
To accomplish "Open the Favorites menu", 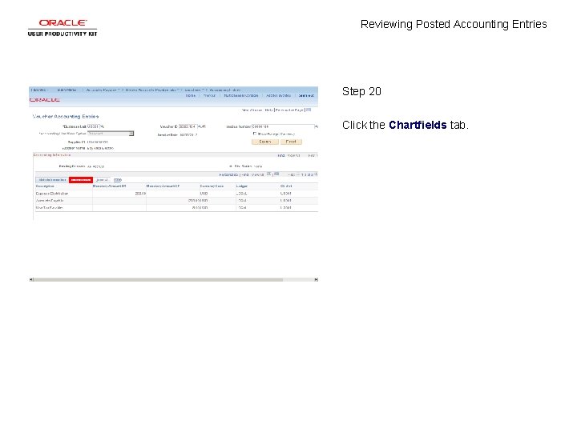I will 39,90.
